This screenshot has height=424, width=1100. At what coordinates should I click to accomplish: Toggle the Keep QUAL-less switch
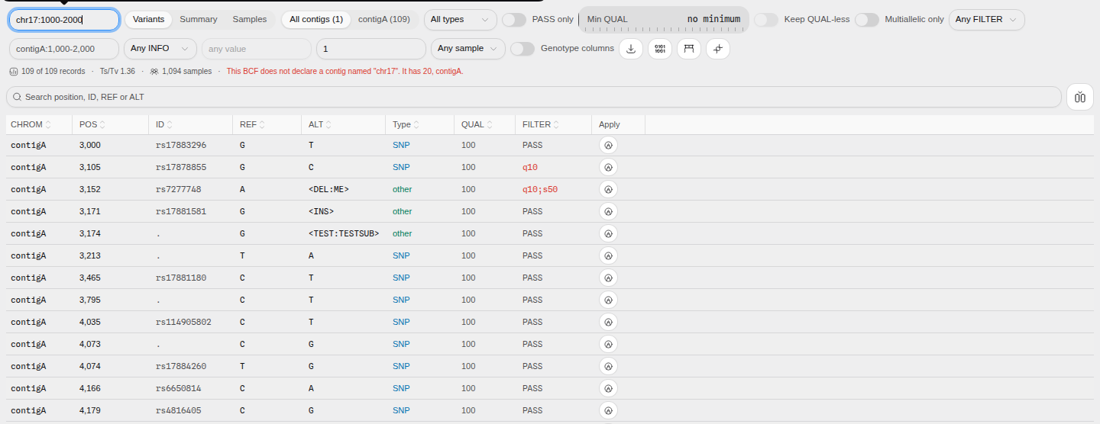[766, 20]
